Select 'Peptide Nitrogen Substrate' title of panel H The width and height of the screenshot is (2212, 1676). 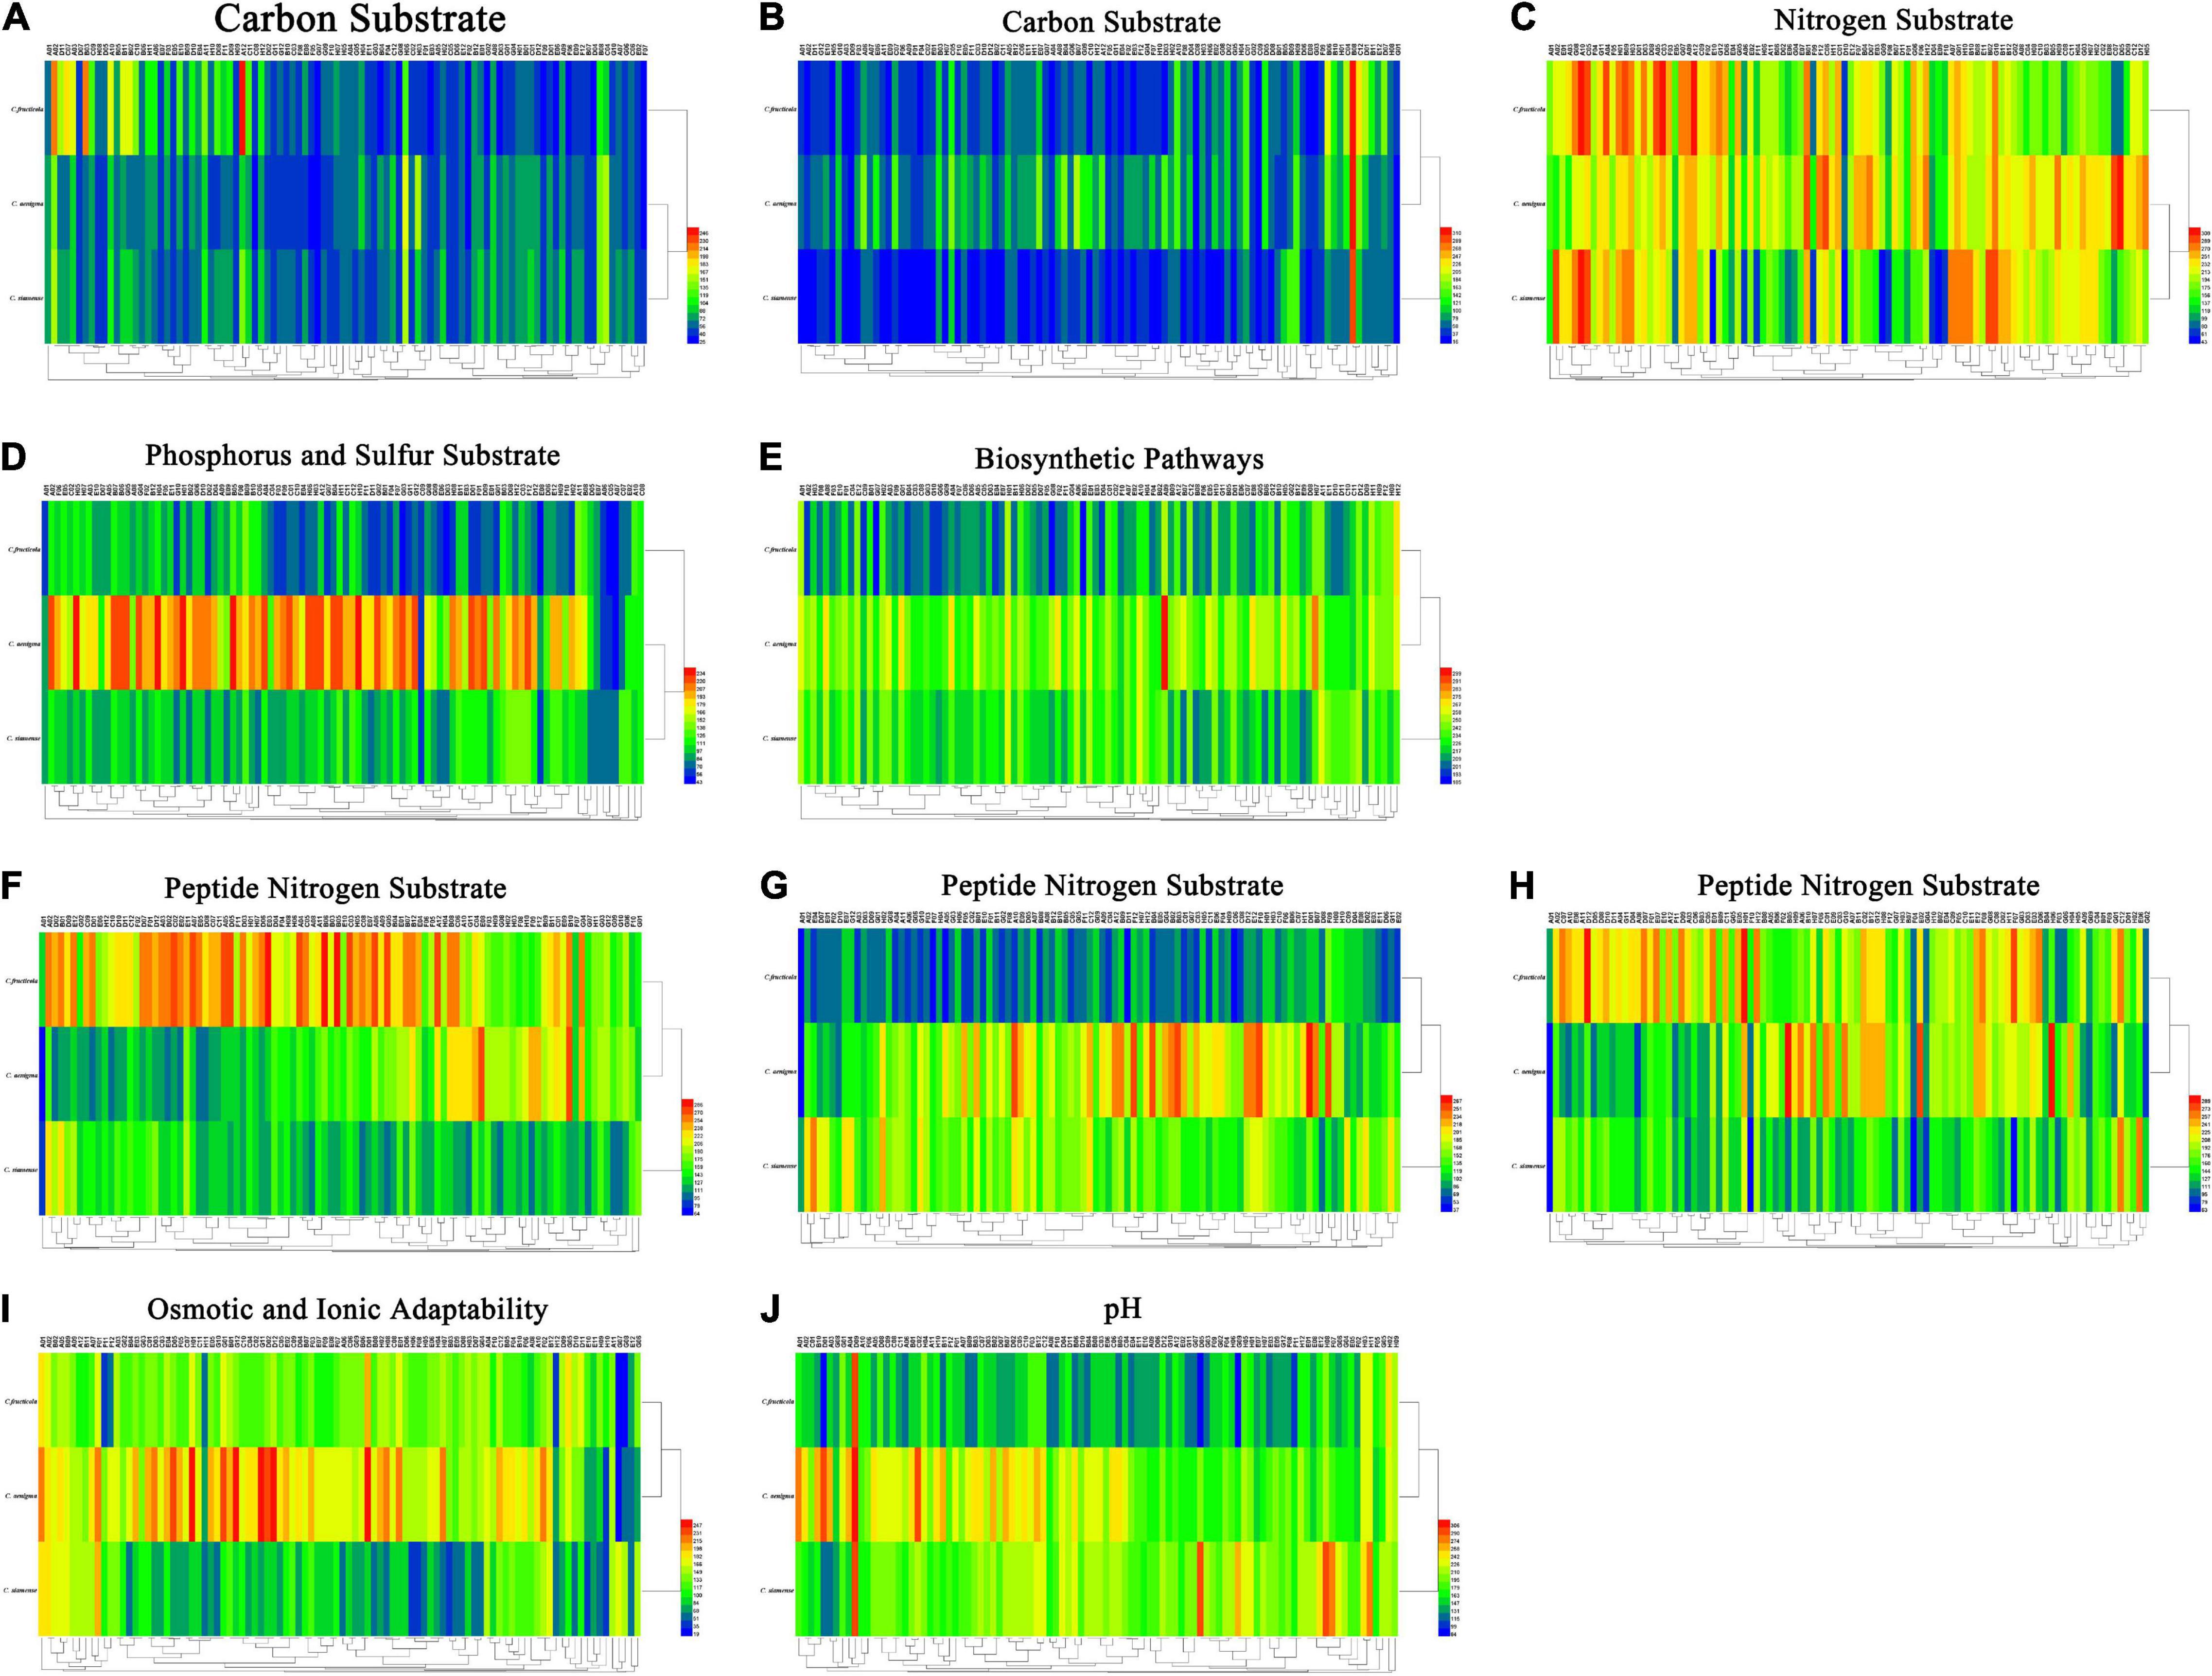tap(1868, 886)
